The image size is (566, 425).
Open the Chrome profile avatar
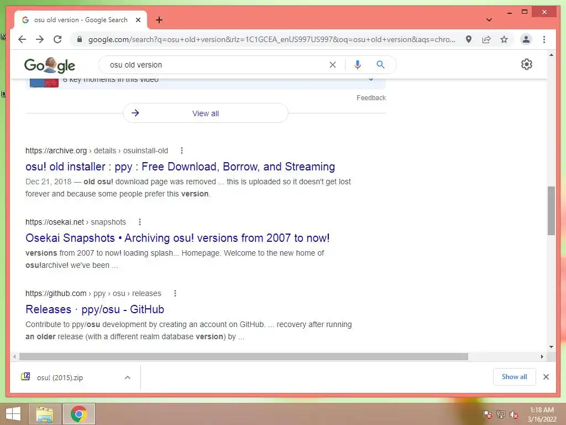tap(526, 39)
